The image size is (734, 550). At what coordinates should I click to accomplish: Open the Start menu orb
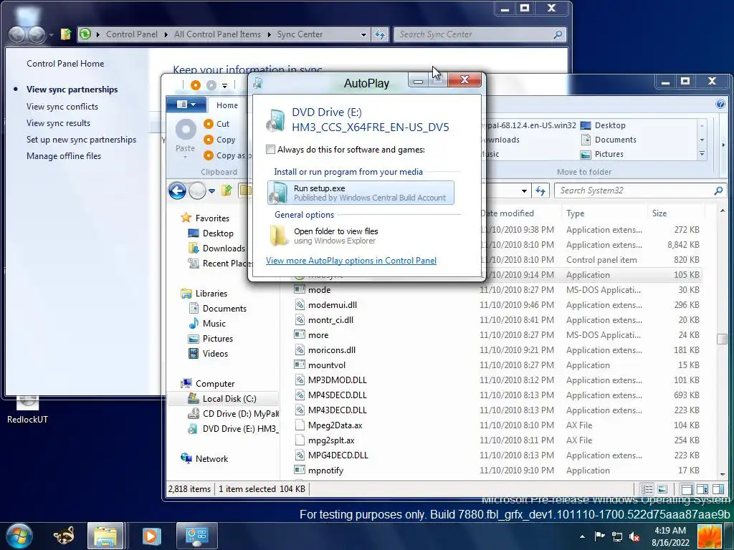tap(19, 536)
